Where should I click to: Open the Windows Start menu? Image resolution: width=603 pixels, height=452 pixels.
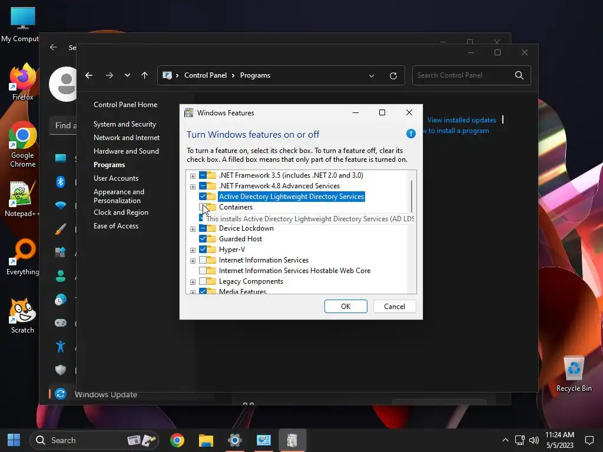pyautogui.click(x=14, y=440)
